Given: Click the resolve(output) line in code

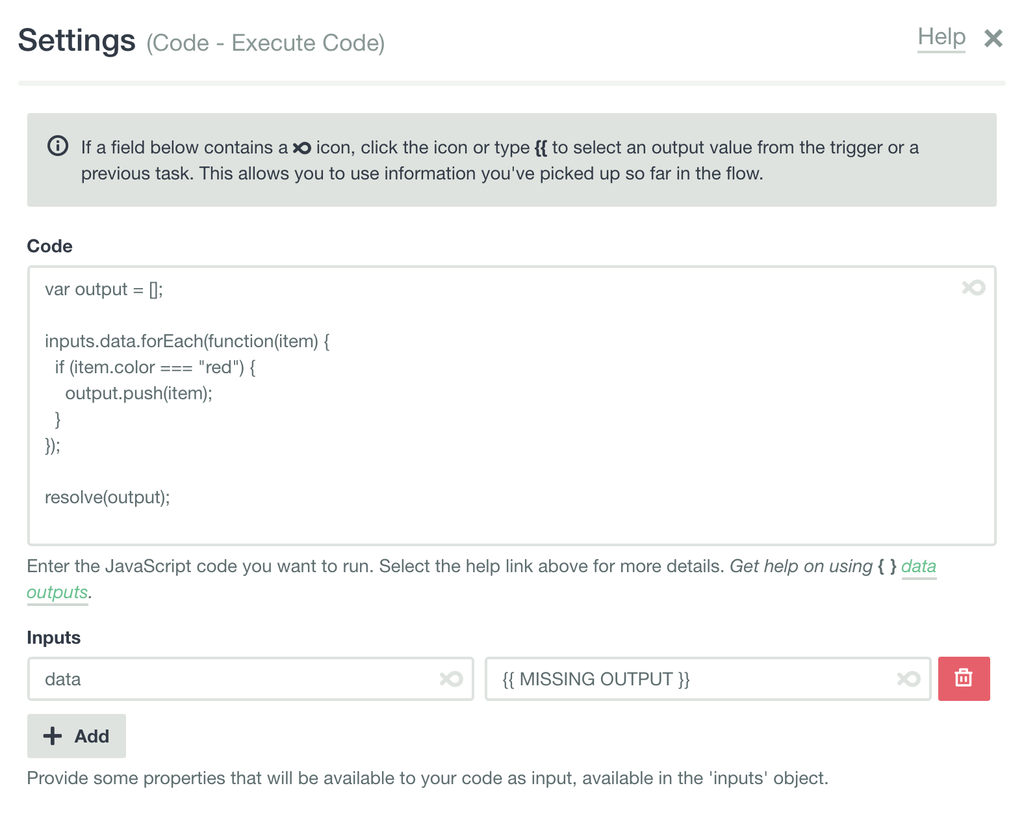Looking at the screenshot, I should click(107, 497).
